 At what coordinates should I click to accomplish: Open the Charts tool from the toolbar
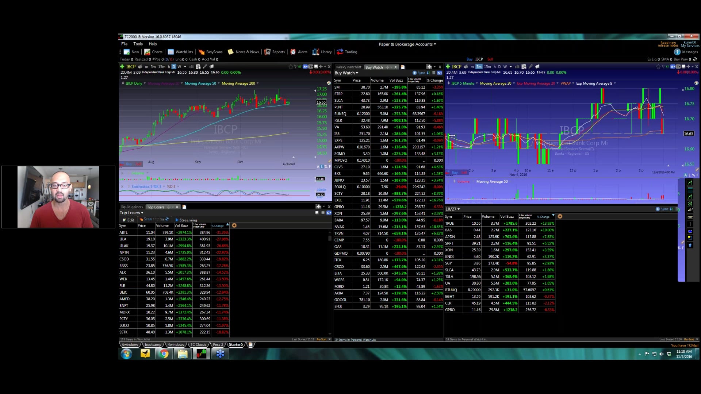153,52
